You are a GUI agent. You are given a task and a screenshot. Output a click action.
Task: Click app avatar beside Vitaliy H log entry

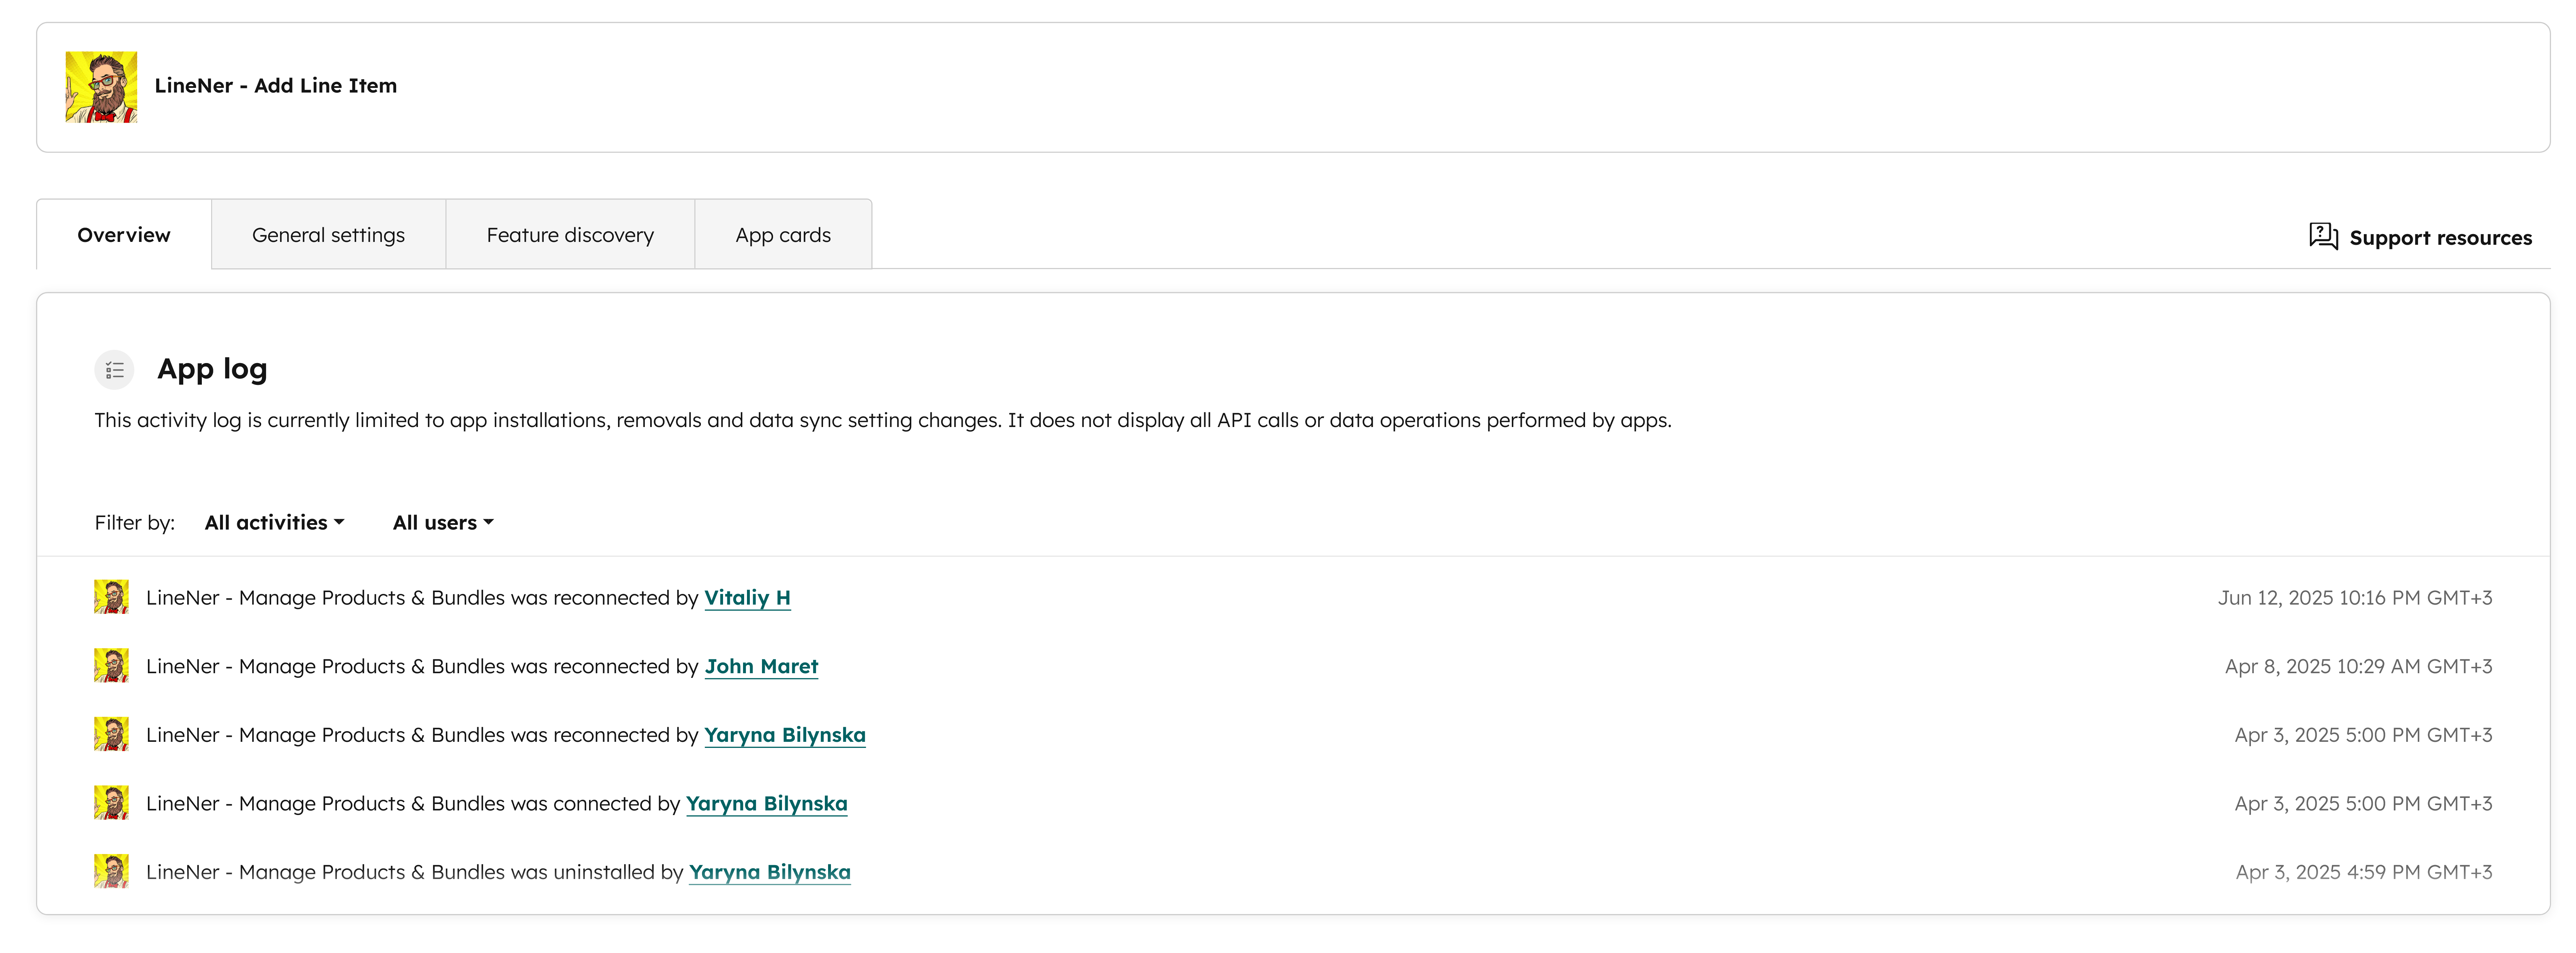(x=111, y=597)
